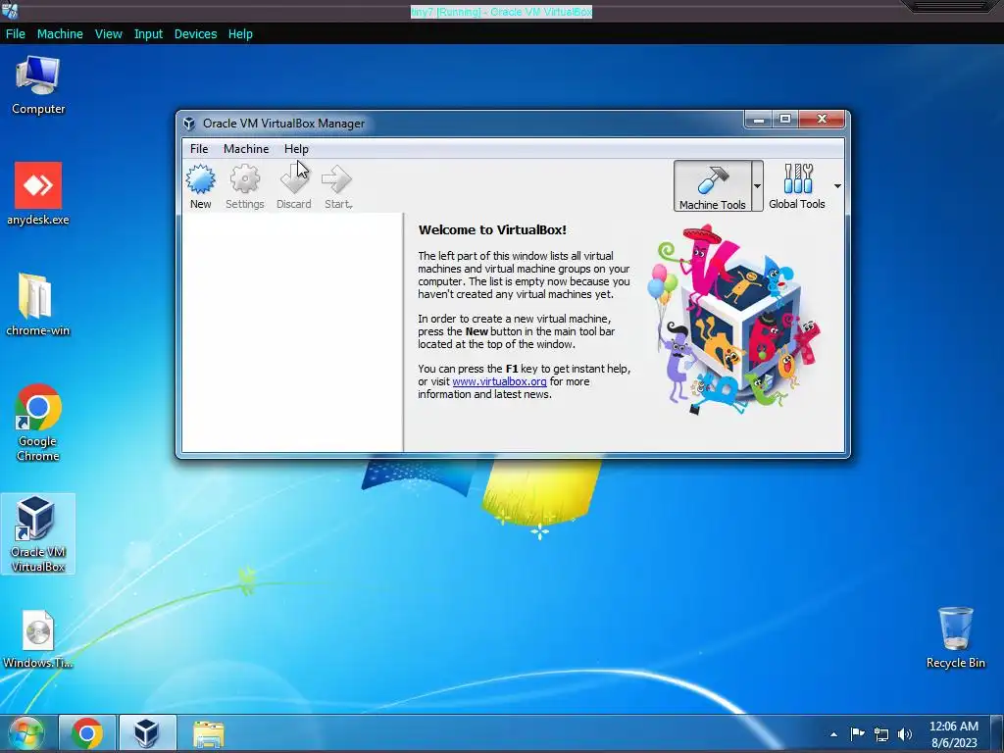
Task: Maximize the VirtualBox Manager window
Action: [x=785, y=119]
